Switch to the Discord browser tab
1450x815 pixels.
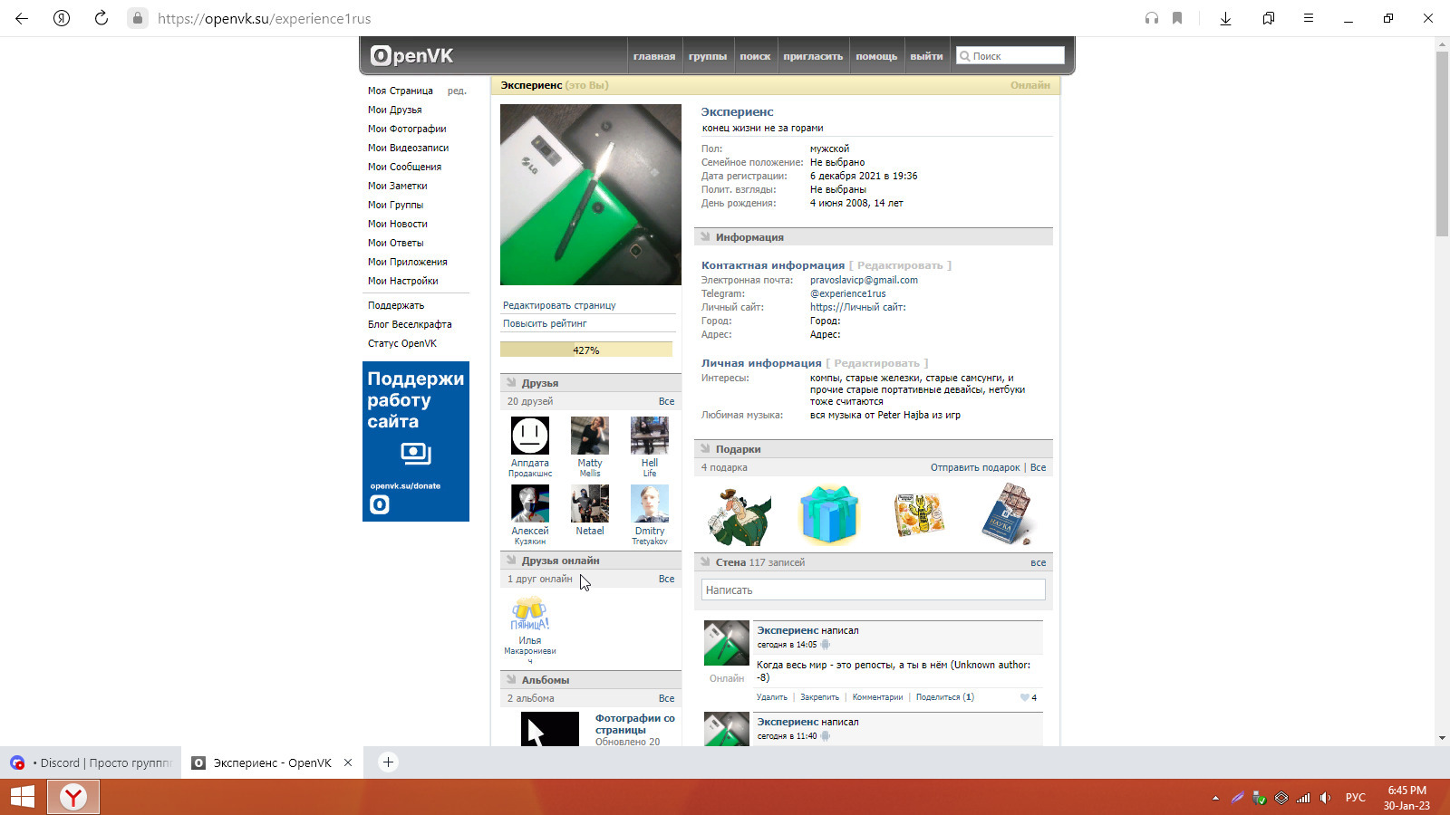point(91,762)
